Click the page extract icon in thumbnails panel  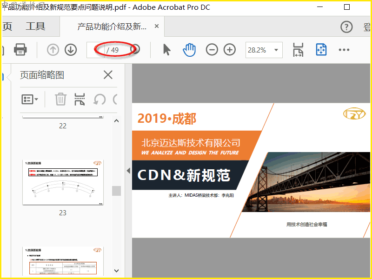coord(80,99)
